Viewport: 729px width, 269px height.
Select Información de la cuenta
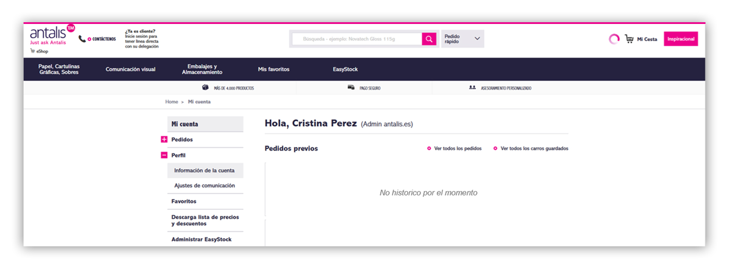(x=204, y=171)
